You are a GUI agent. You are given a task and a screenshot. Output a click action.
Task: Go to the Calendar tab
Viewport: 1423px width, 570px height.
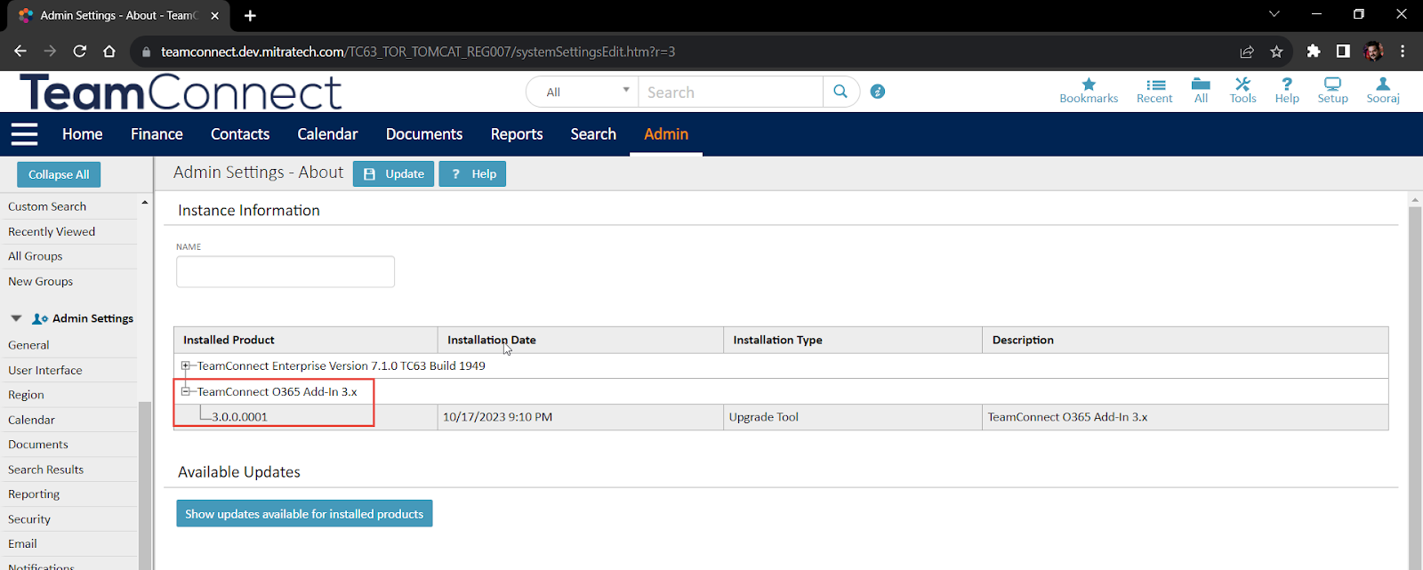327,134
